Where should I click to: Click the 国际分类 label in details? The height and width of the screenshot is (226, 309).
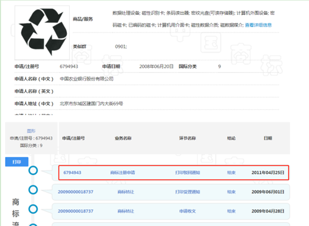[x=187, y=66]
